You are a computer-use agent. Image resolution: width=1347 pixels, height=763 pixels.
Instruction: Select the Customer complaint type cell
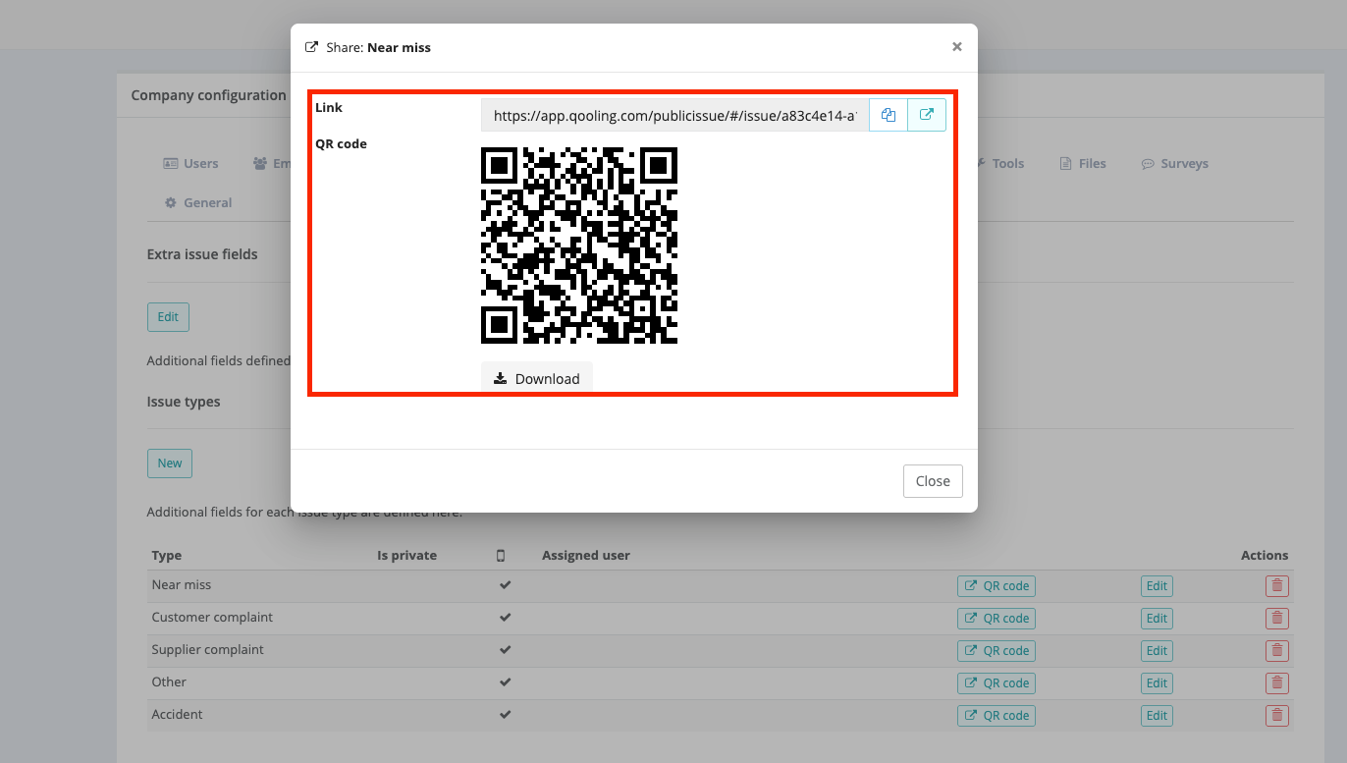pos(212,617)
